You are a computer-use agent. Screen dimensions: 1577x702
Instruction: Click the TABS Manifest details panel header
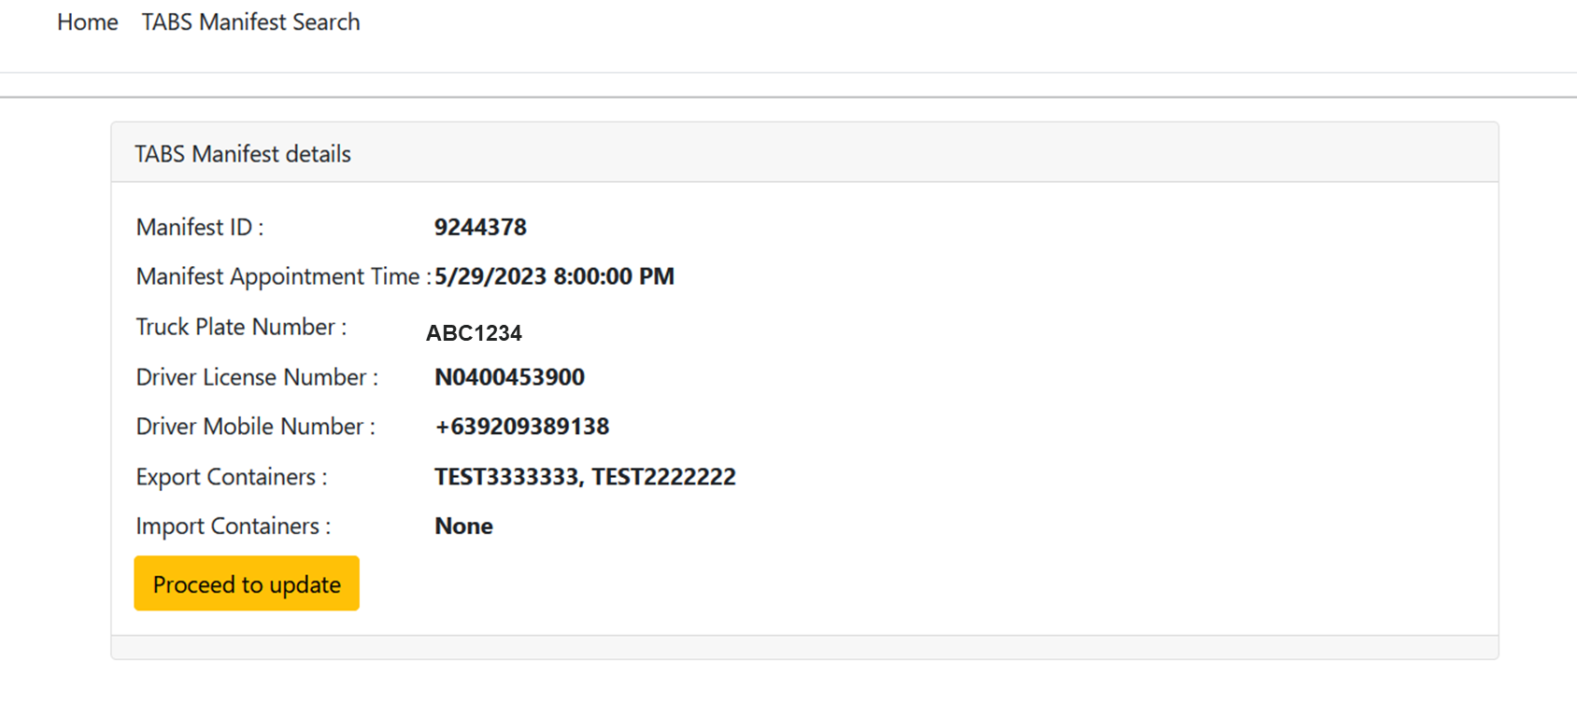click(243, 154)
